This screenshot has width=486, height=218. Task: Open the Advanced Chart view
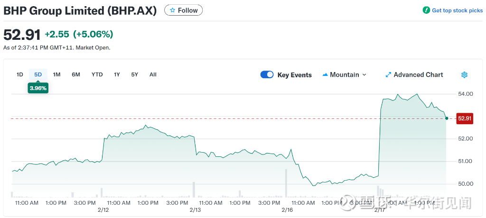tap(418, 75)
